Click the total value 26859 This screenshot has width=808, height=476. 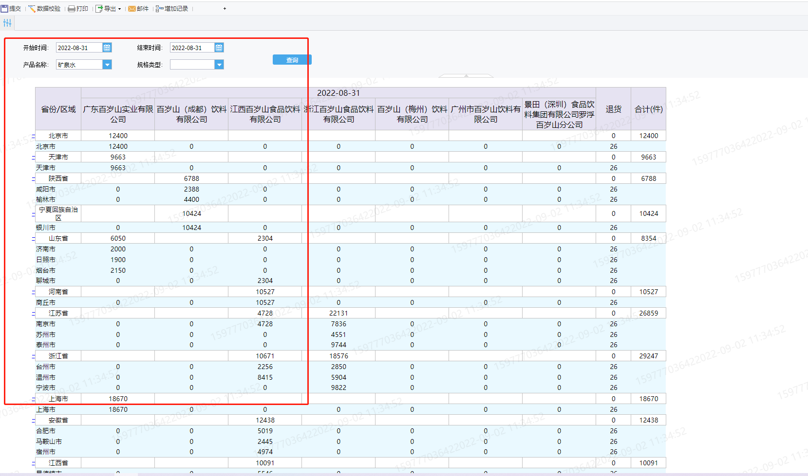coord(649,313)
